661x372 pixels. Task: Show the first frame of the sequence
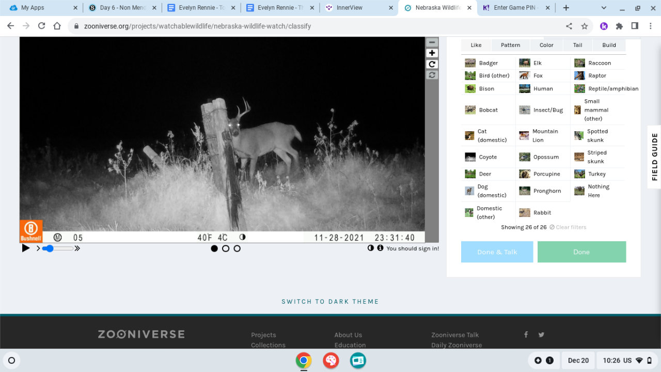214,249
